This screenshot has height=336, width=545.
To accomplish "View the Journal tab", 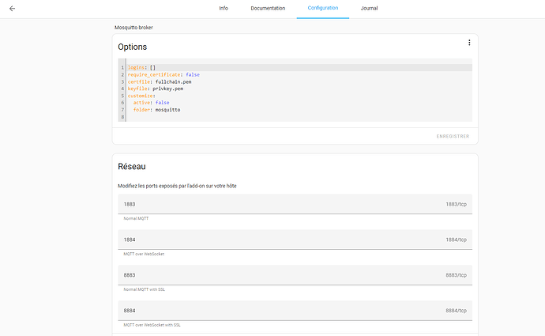I will point(369,8).
